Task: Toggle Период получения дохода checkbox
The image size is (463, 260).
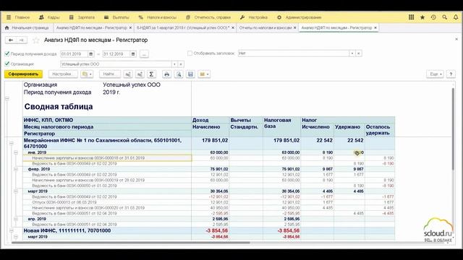Action: click(7, 54)
